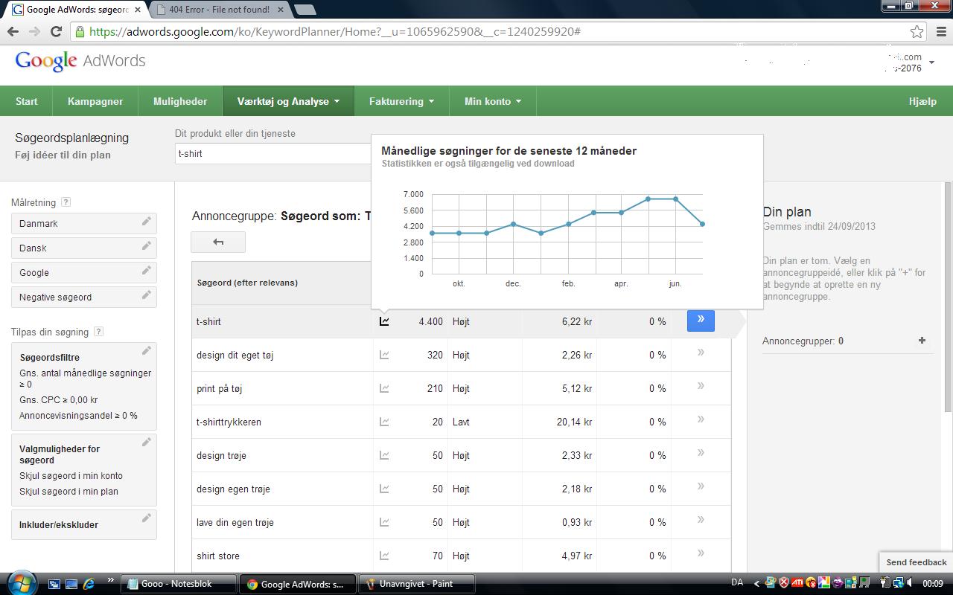Add t-shirttrykkeren to plan arrow

(701, 419)
